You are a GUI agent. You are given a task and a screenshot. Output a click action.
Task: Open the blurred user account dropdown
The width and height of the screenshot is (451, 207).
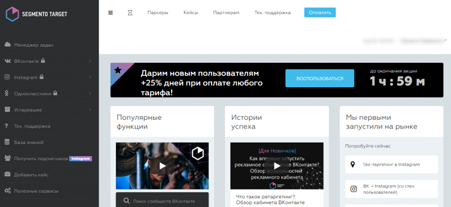coord(424,41)
